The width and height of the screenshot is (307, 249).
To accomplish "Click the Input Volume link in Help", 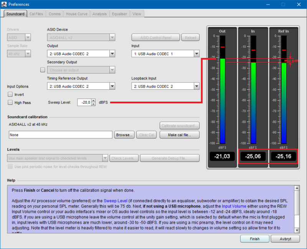I will (x=234, y=206).
